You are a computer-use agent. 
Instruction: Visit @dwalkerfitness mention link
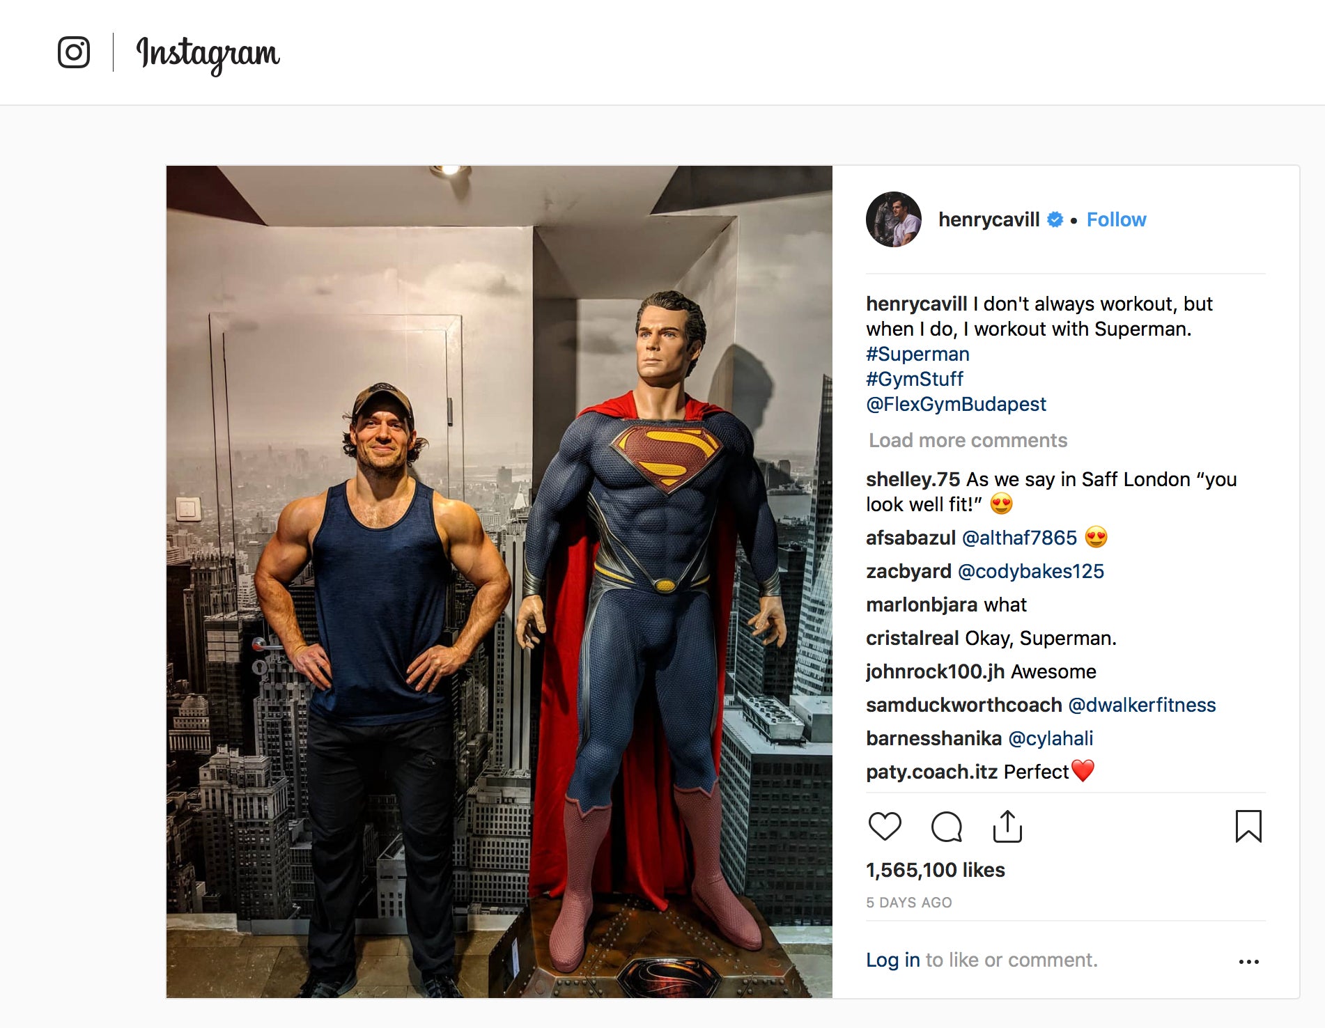point(1142,705)
